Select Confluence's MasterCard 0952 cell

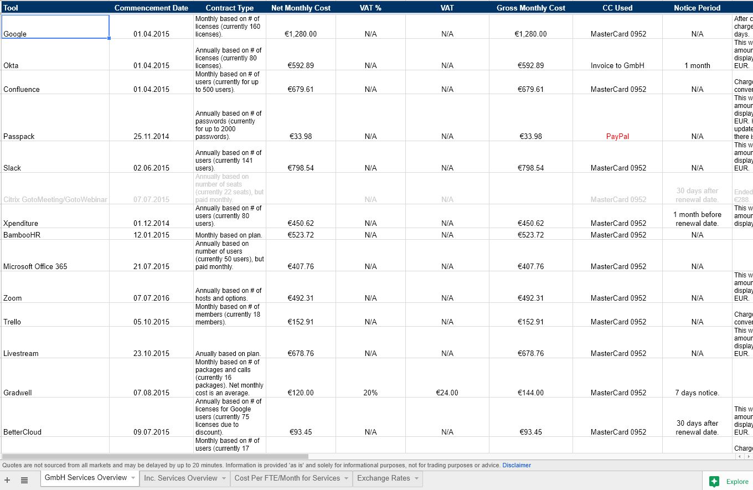(617, 82)
